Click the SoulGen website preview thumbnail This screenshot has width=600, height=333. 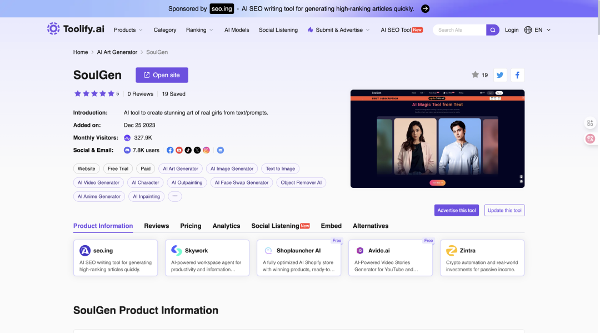[437, 138]
